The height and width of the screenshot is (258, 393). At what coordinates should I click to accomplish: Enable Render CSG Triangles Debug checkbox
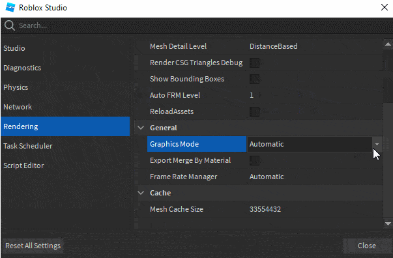(x=254, y=63)
